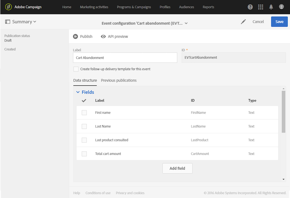The image size is (290, 198).
Task: Open Marketing activities menu
Action: pyautogui.click(x=94, y=7)
